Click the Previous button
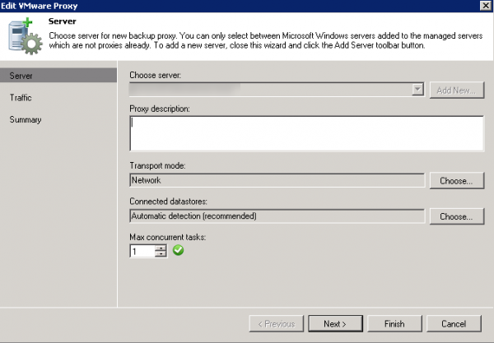 click(275, 324)
